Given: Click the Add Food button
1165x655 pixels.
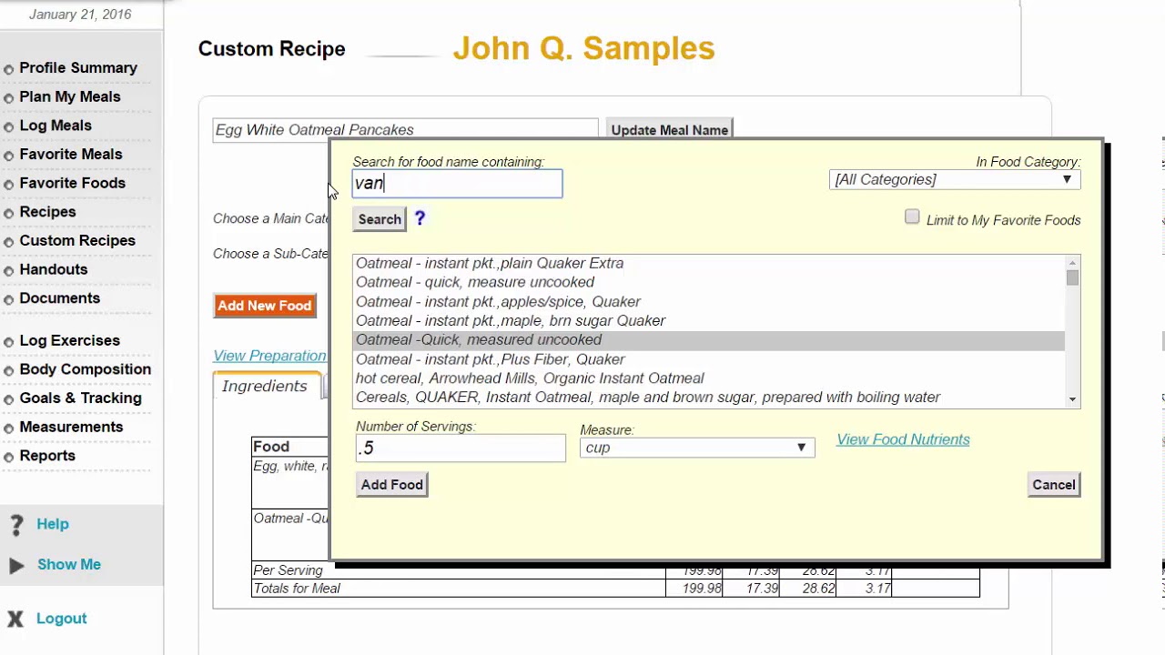Looking at the screenshot, I should tap(392, 485).
